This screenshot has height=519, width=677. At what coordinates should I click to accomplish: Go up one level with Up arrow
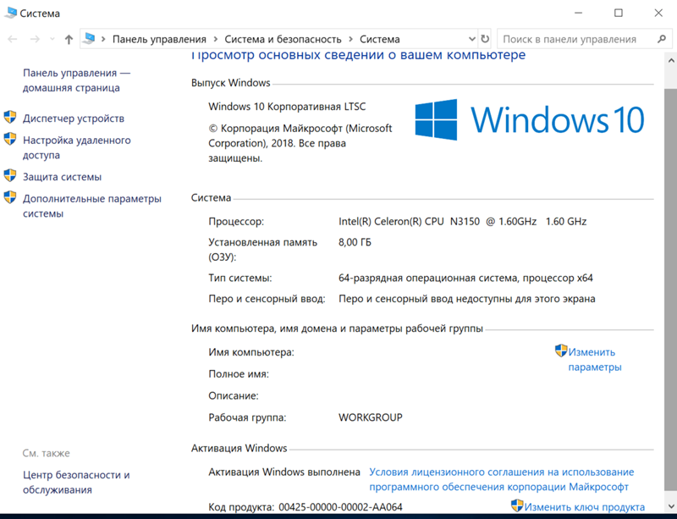[69, 39]
